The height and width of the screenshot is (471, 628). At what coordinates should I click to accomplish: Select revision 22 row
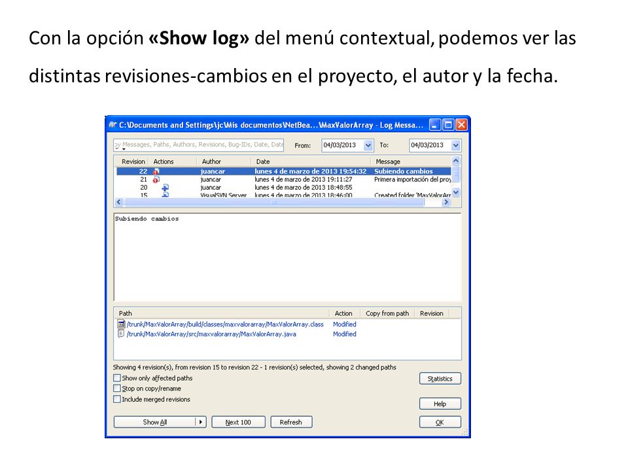pyautogui.click(x=283, y=171)
